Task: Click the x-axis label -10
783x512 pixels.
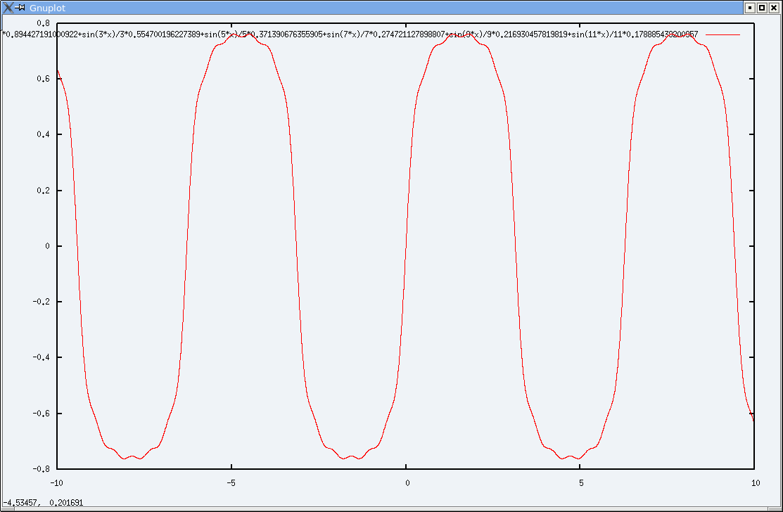Action: point(56,483)
